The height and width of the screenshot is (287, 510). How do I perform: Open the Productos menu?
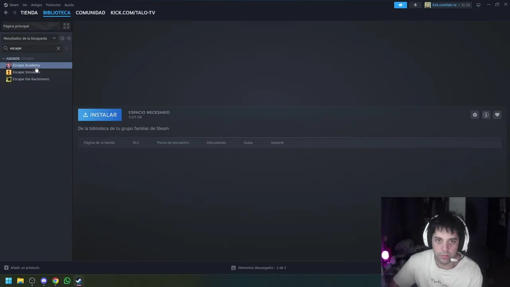tap(53, 5)
